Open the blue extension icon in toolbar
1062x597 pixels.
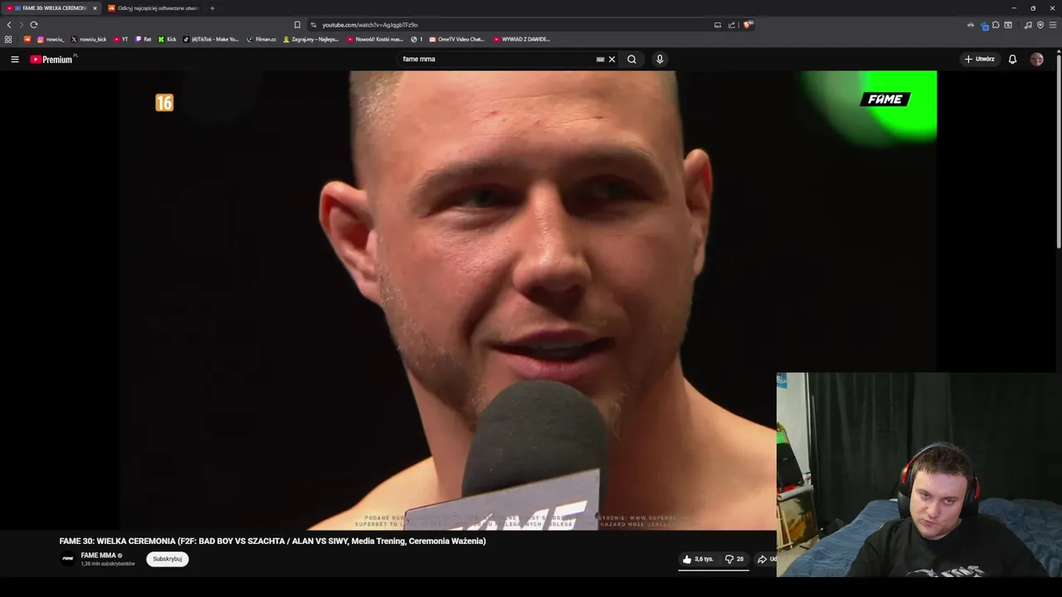984,26
